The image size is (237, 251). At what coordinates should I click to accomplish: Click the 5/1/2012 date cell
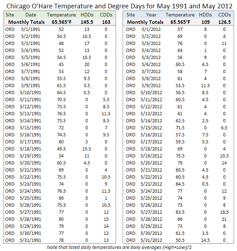click(x=151, y=29)
